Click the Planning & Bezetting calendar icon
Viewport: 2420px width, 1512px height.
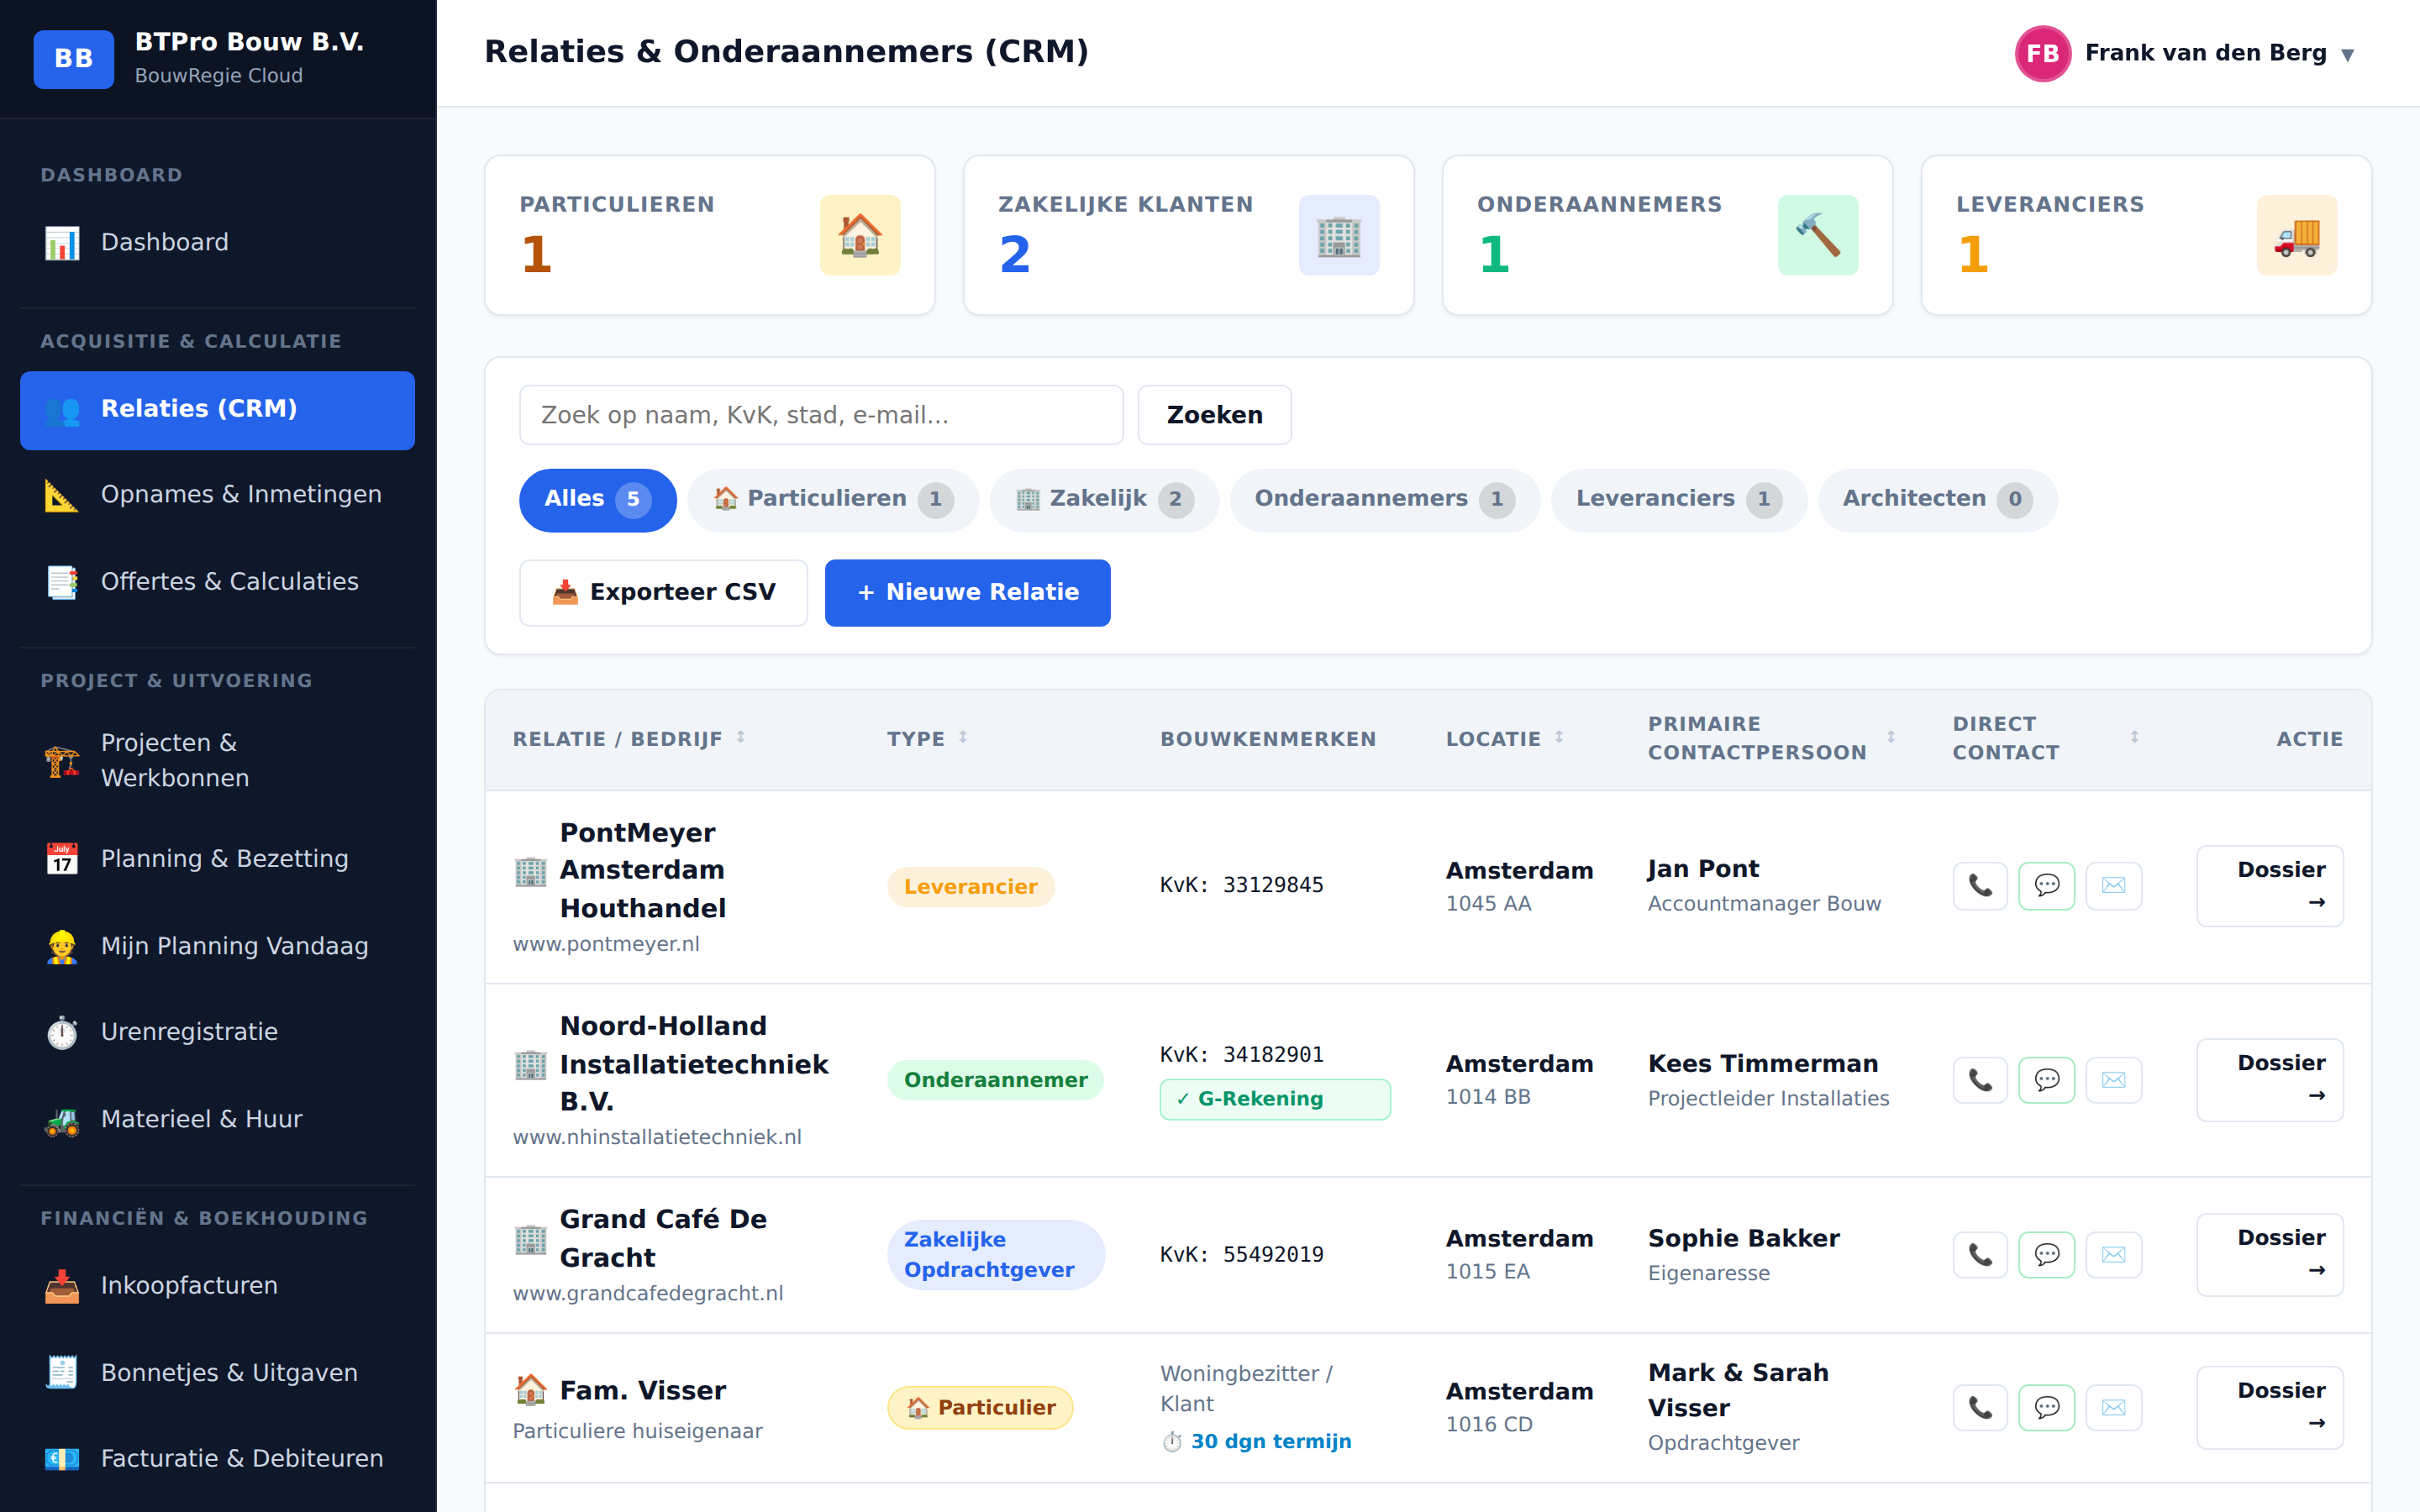(x=62, y=859)
